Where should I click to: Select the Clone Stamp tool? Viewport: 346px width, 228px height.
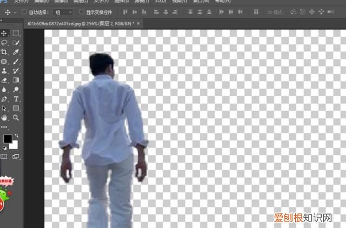(x=4, y=71)
